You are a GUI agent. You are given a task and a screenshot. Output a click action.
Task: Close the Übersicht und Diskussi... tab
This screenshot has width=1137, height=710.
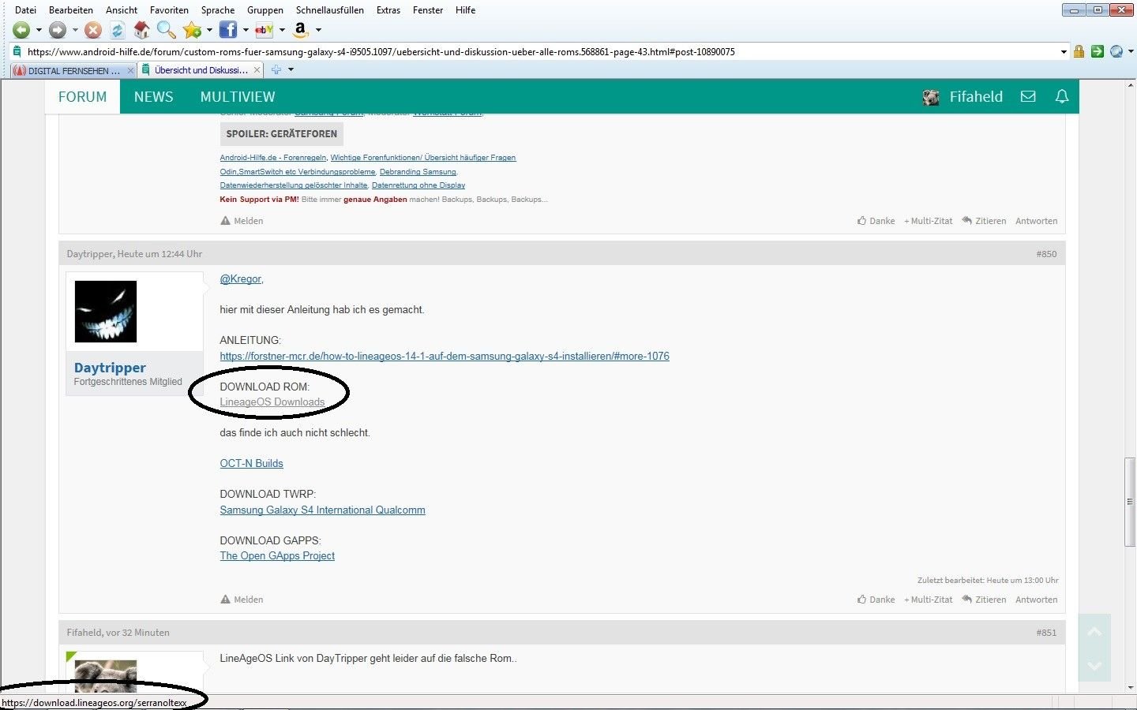257,69
